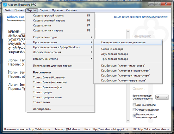This screenshot has width=174, height=134.
Task: Select Создать логин и пароль entry
Action: (x=60, y=31)
